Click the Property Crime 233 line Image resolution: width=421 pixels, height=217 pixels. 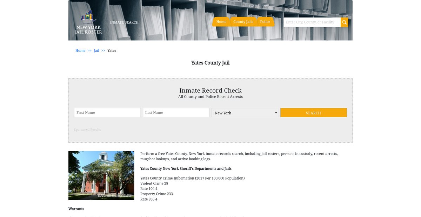pyautogui.click(x=157, y=194)
